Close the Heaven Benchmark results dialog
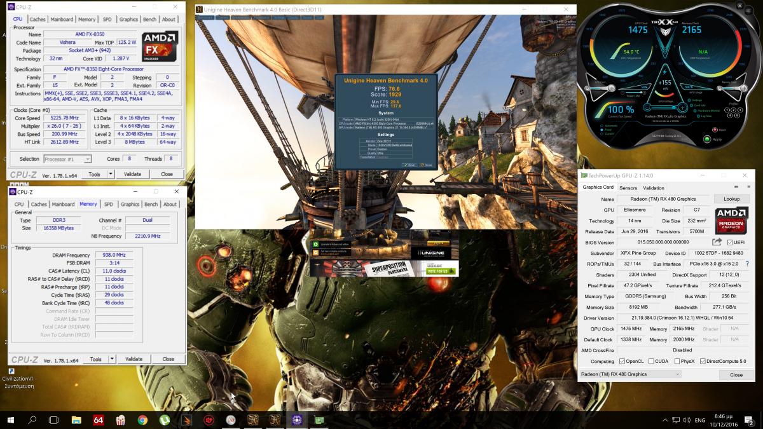 coord(425,165)
